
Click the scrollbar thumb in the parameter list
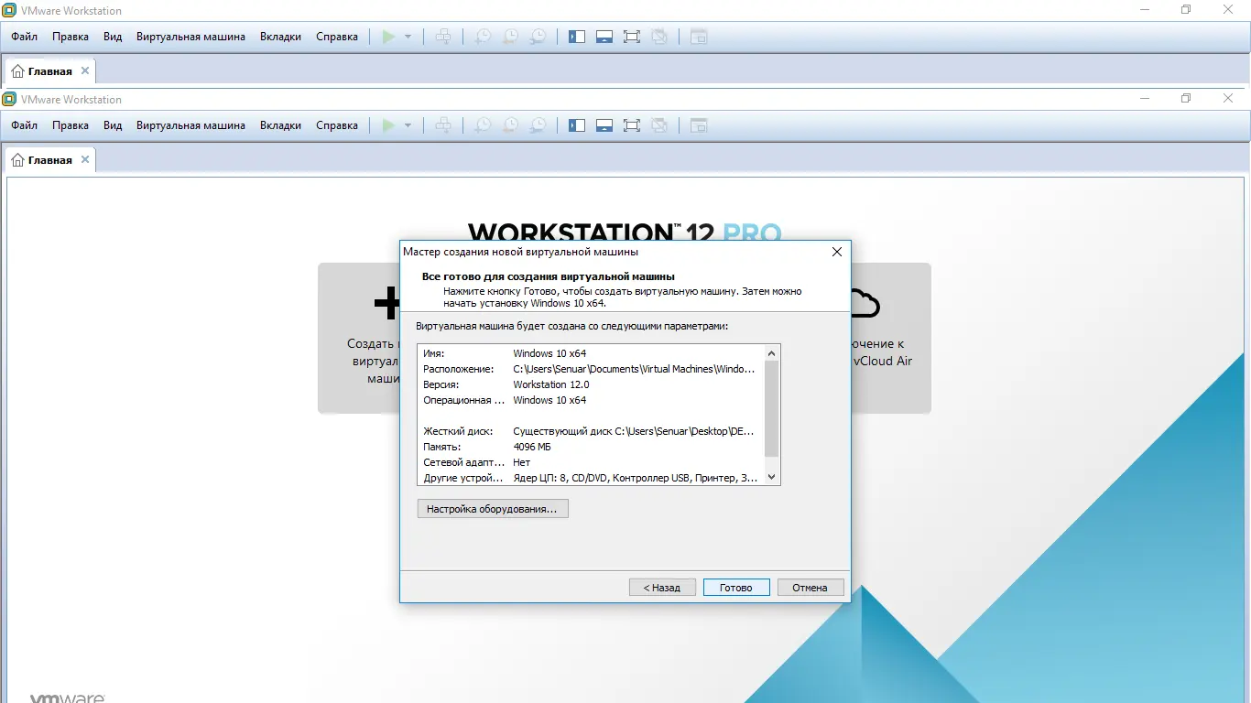[771, 408]
